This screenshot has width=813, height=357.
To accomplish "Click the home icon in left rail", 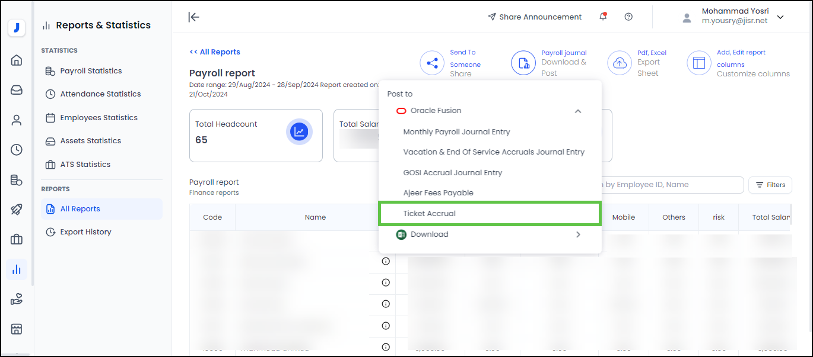I will coord(17,60).
